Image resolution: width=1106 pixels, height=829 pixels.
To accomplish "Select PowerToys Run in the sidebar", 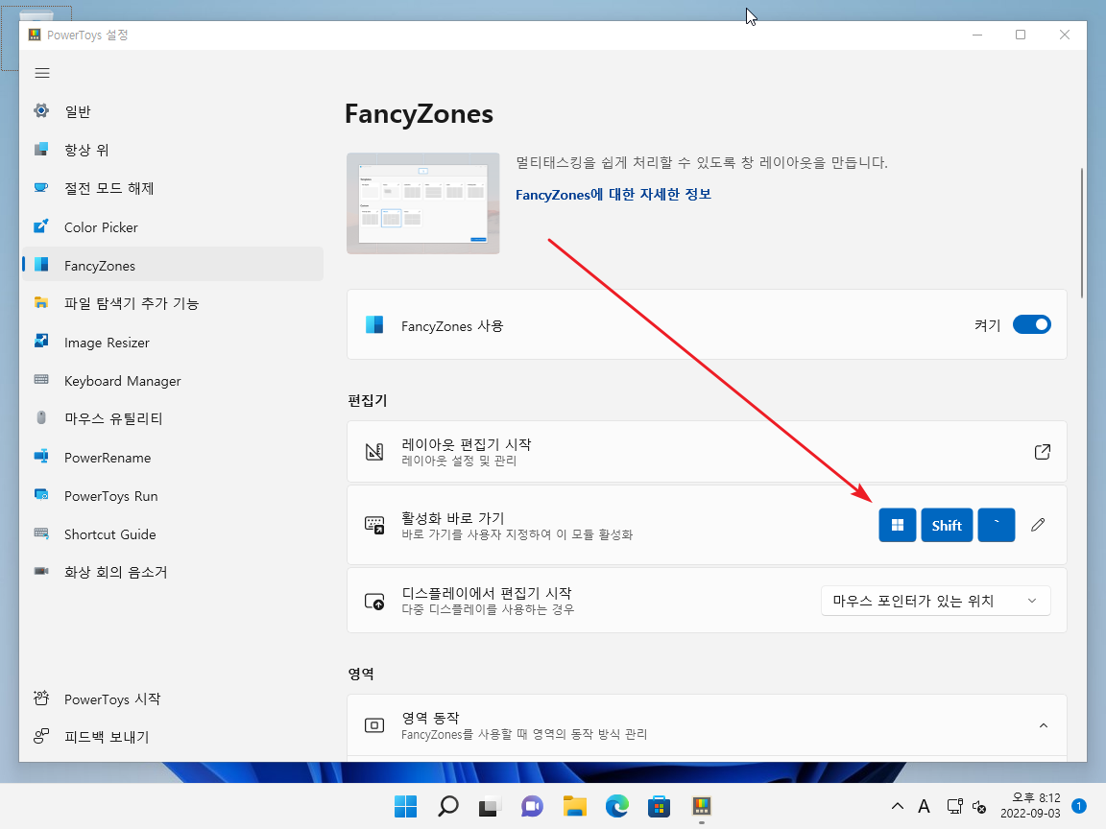I will point(173,495).
